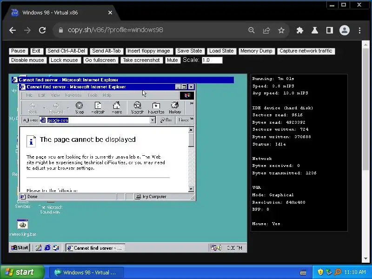The image size is (372, 279).
Task: Toggle the Mute button
Action: (172, 60)
